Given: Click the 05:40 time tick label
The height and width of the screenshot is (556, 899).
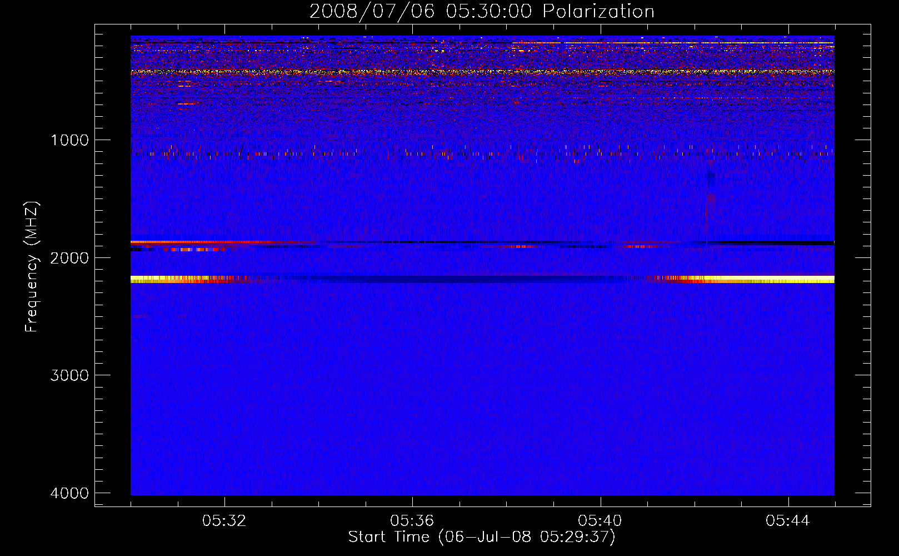Looking at the screenshot, I should 600,521.
